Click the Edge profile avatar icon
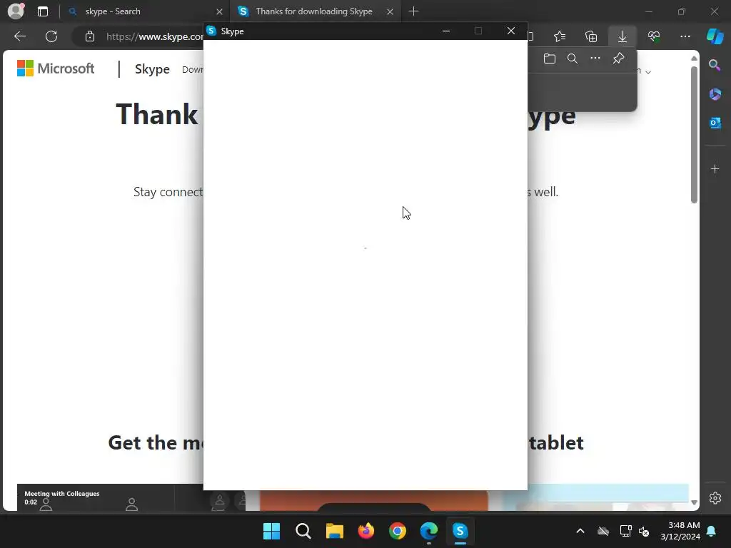Viewport: 731px width, 548px height. click(x=16, y=11)
